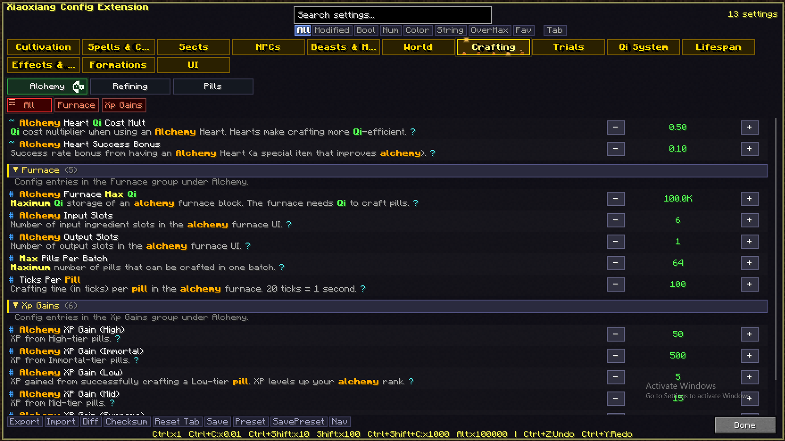This screenshot has height=441, width=785.
Task: Decrease Alchemy Output Slots
Action: [615, 242]
